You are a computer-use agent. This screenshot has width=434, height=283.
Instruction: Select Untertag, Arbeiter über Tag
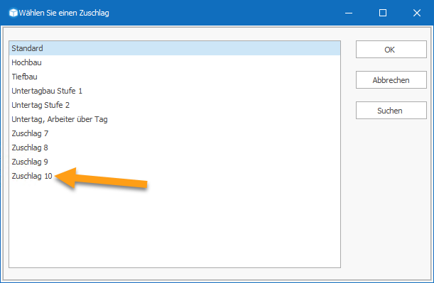[175, 119]
